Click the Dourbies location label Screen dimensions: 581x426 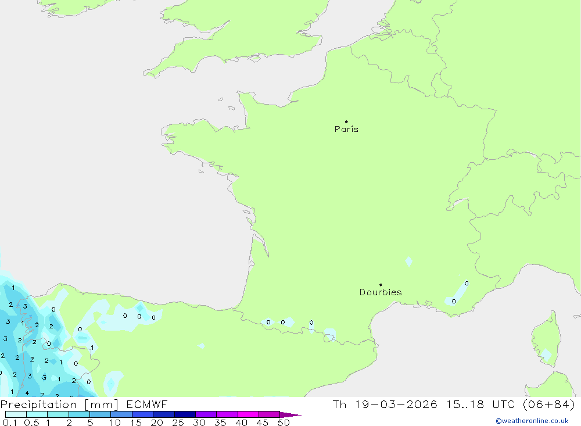click(x=381, y=292)
